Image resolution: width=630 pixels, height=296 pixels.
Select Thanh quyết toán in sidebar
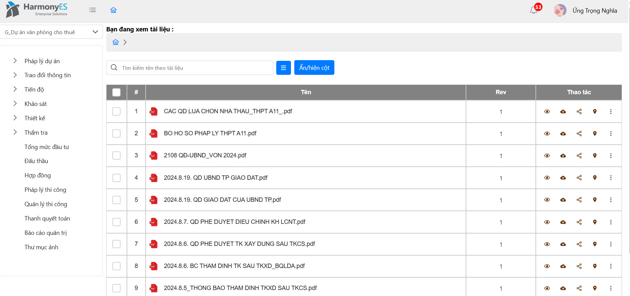pyautogui.click(x=47, y=218)
